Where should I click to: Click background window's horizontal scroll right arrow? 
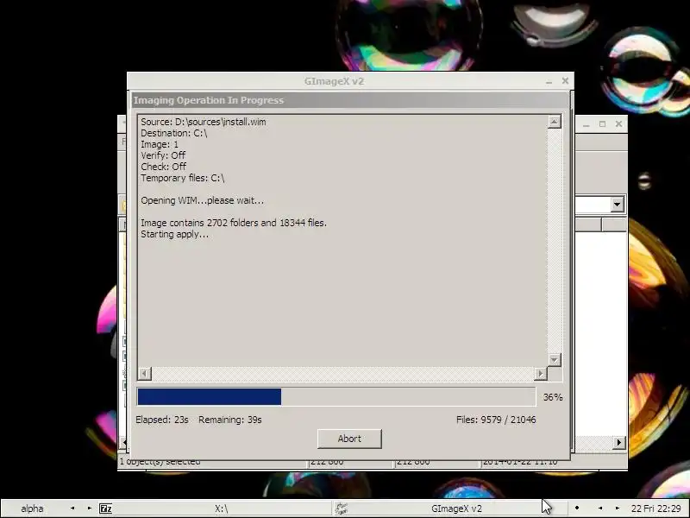click(619, 443)
